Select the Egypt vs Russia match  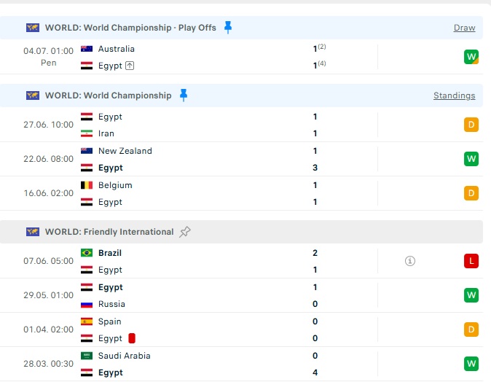241,295
